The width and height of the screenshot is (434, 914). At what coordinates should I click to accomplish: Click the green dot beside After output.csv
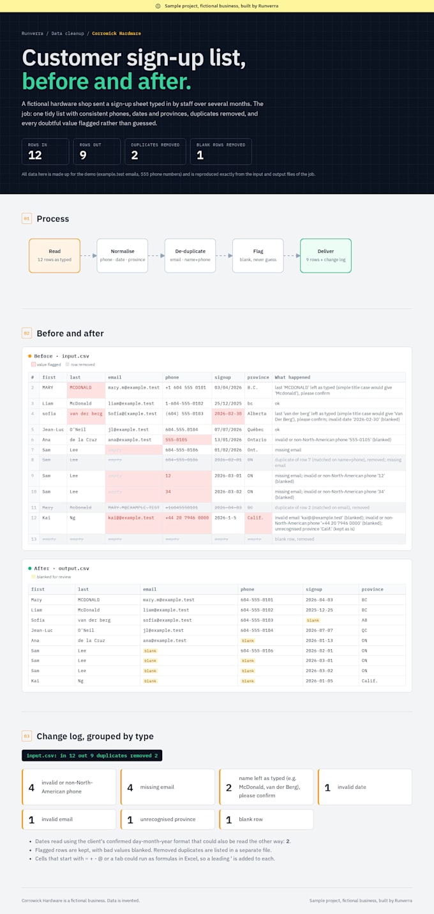click(30, 568)
